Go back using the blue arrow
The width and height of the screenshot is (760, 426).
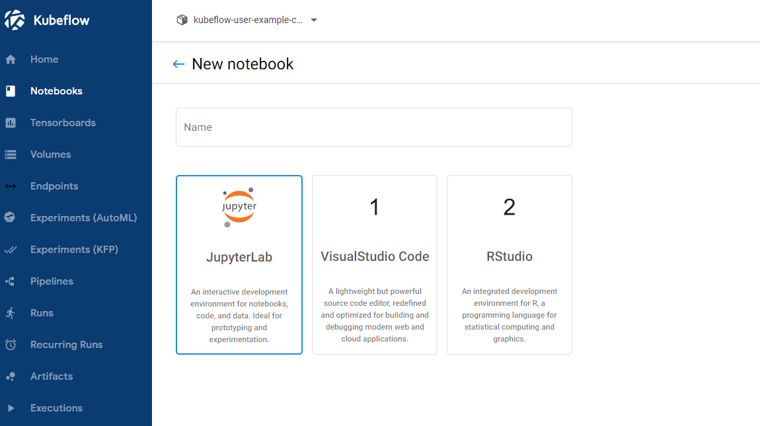[179, 64]
